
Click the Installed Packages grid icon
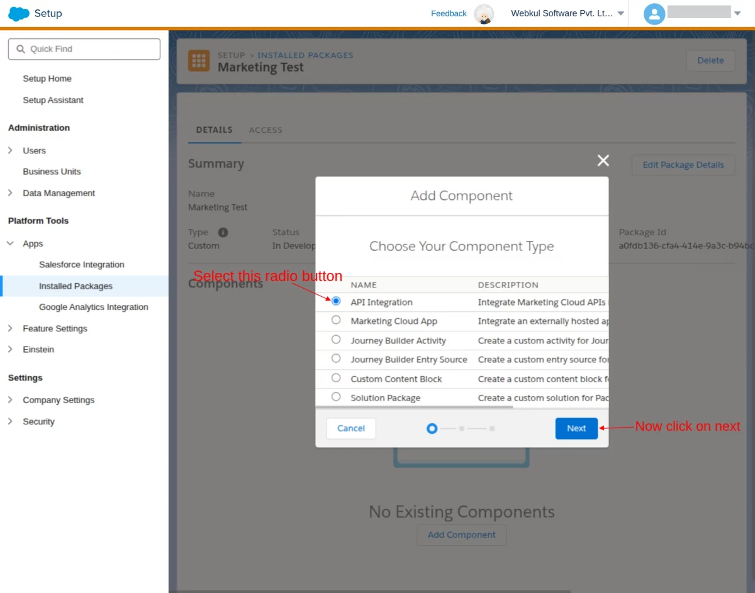pyautogui.click(x=199, y=61)
